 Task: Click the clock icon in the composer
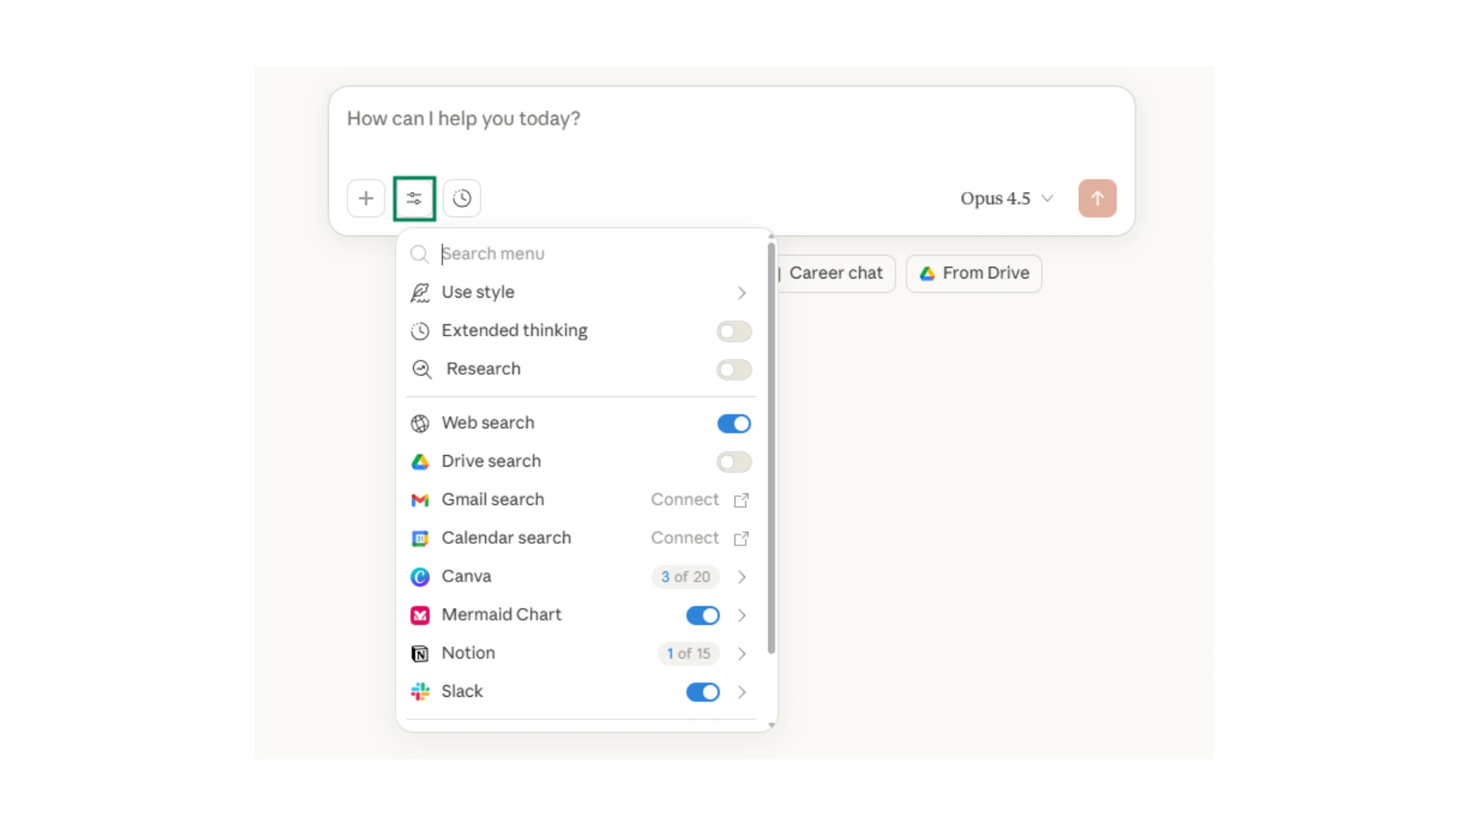click(x=461, y=198)
